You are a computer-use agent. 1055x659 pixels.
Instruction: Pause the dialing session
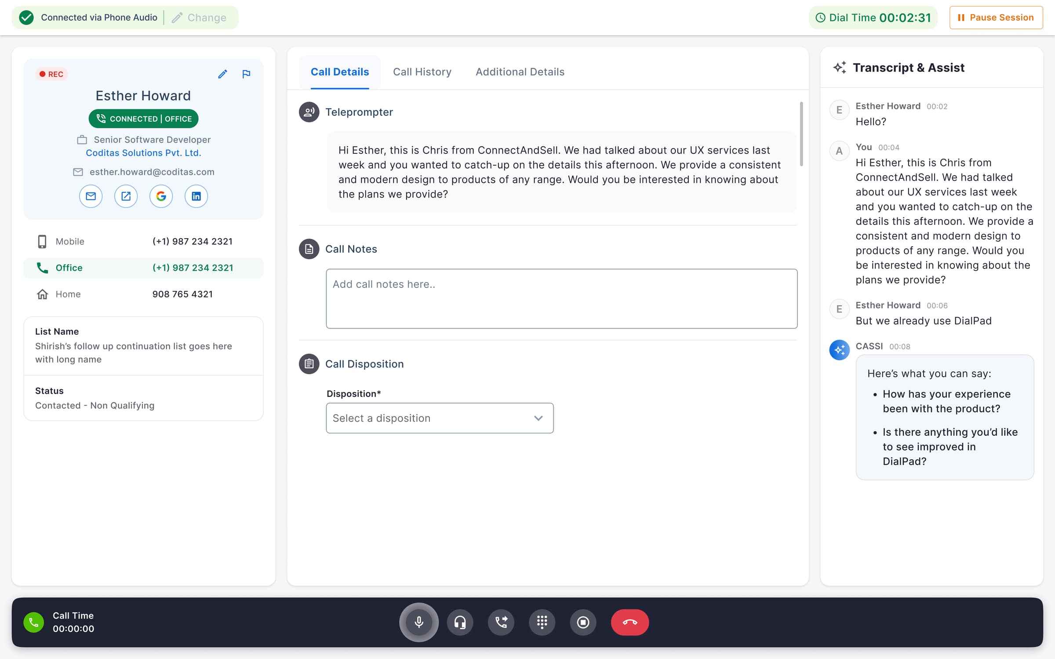996,18
